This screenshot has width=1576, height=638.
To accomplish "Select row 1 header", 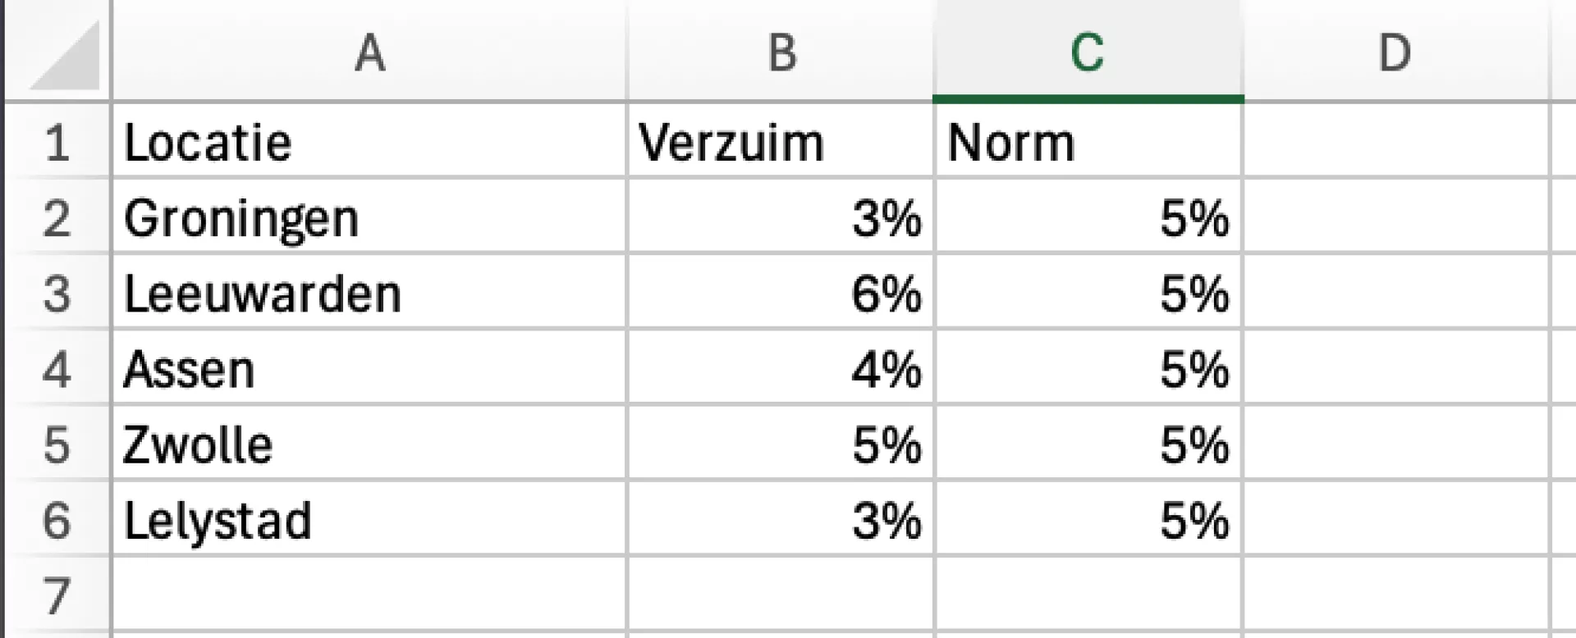I will (x=56, y=143).
